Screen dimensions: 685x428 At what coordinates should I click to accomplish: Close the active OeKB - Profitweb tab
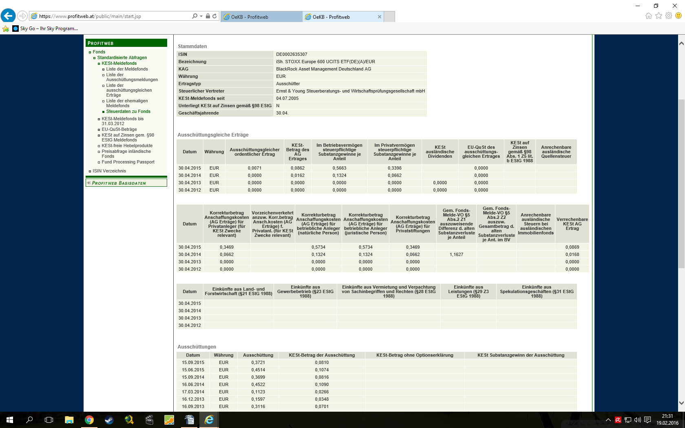380,17
